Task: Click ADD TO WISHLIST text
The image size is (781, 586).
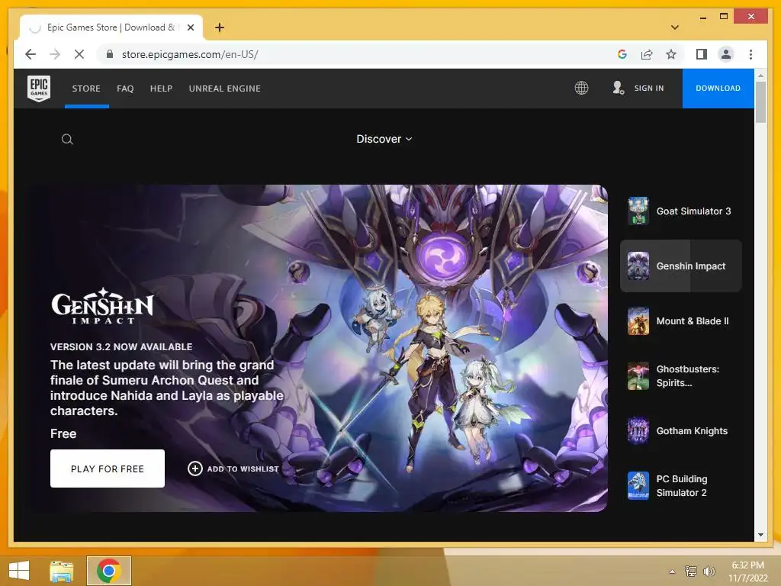Action: click(243, 469)
